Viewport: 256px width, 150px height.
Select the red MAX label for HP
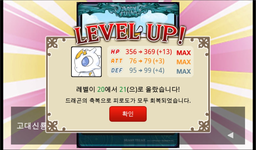(184, 53)
